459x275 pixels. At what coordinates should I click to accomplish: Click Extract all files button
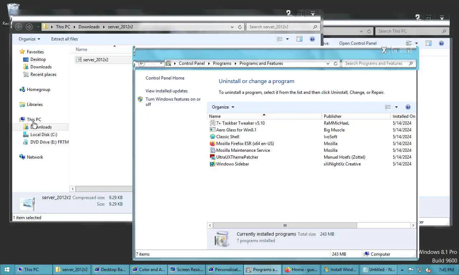coord(65,39)
